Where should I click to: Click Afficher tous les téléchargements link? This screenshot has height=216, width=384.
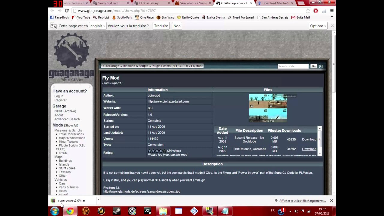pyautogui.click(x=302, y=201)
